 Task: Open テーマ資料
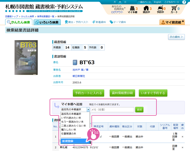click(x=118, y=22)
